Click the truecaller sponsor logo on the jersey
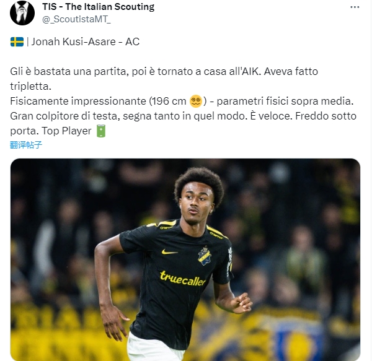 click(183, 279)
